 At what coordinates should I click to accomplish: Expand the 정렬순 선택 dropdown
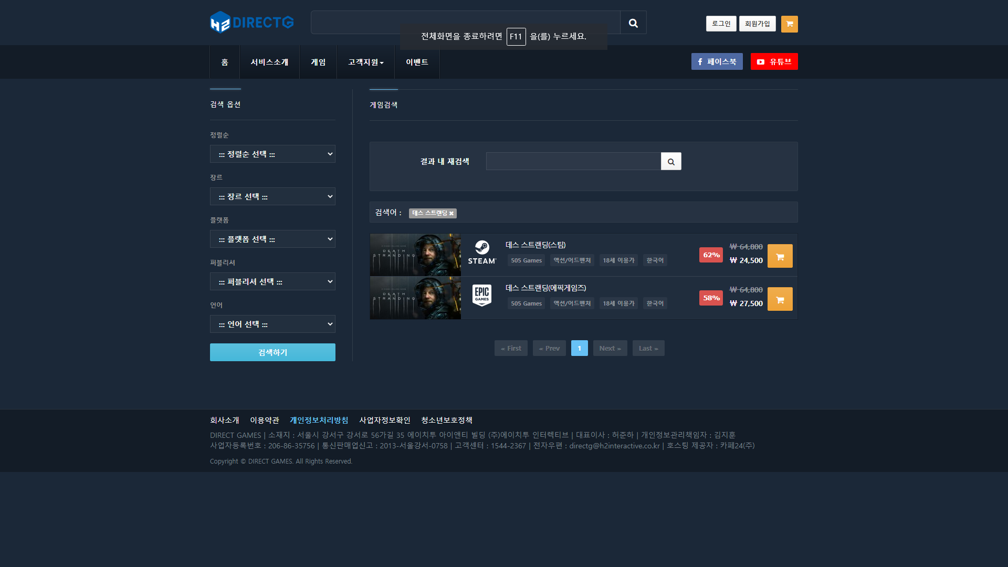point(272,154)
